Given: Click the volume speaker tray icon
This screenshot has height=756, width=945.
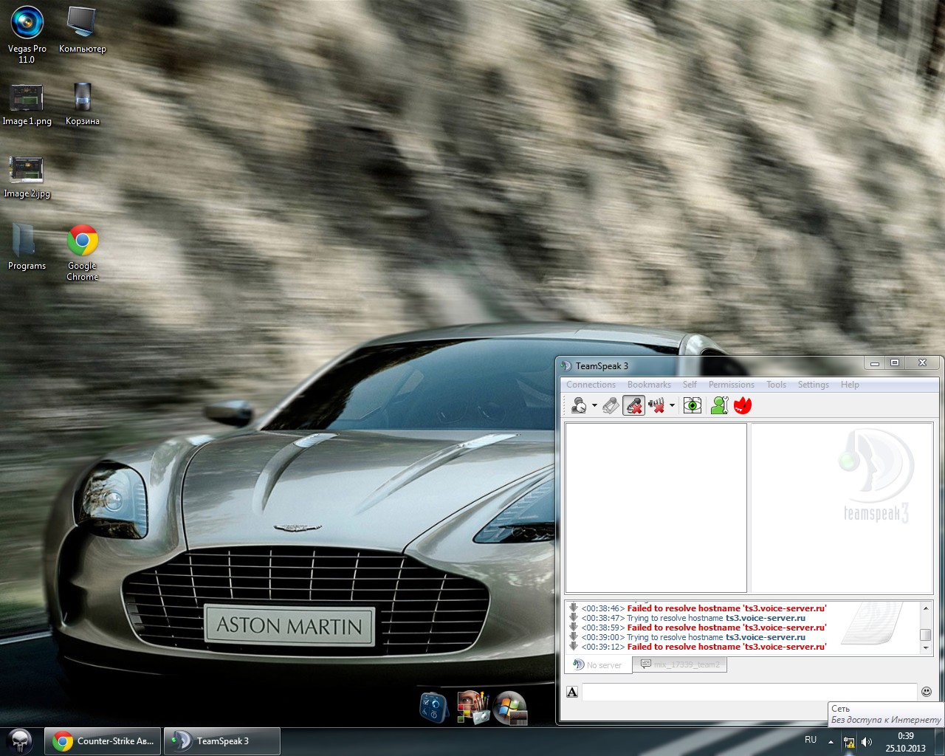Looking at the screenshot, I should click(867, 742).
